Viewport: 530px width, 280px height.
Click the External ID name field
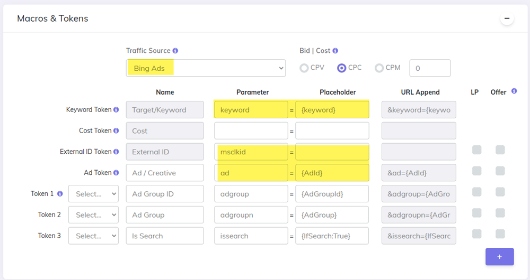pyautogui.click(x=165, y=152)
